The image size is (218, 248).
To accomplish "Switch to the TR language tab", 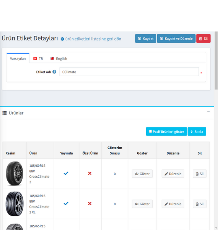I will (x=38, y=58).
